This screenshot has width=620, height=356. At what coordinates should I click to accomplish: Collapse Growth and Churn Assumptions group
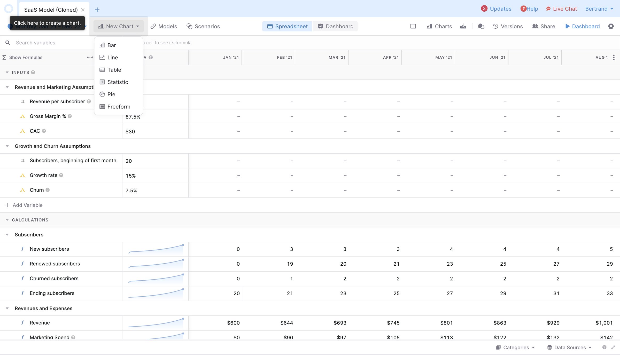(7, 146)
